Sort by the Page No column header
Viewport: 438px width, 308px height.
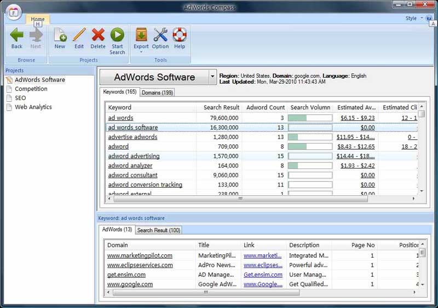point(355,245)
